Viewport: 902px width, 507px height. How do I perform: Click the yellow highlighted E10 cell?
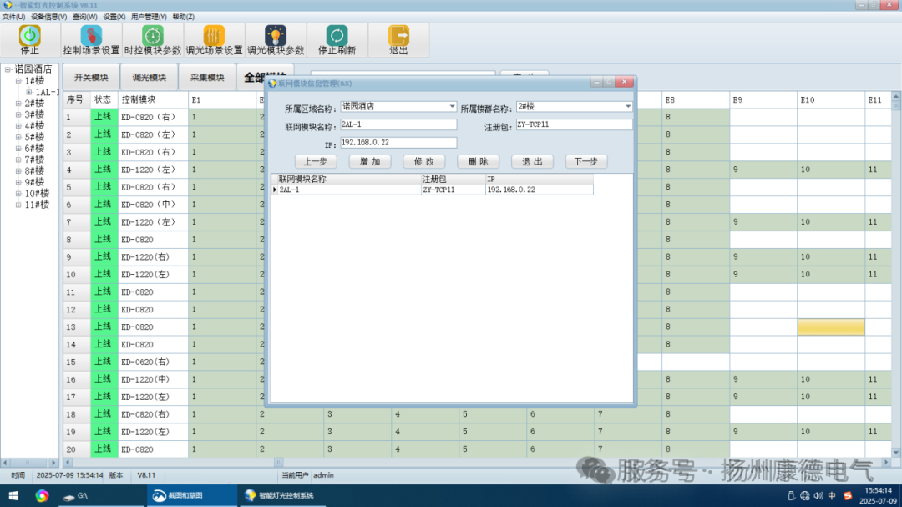pyautogui.click(x=830, y=327)
